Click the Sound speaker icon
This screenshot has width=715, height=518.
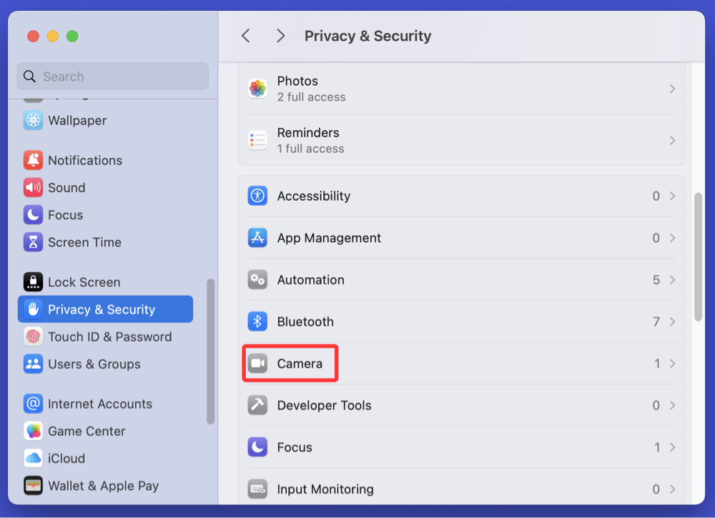tap(33, 188)
